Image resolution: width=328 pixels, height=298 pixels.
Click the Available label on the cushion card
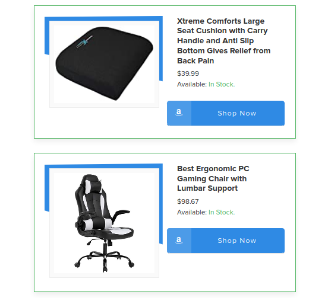[192, 84]
